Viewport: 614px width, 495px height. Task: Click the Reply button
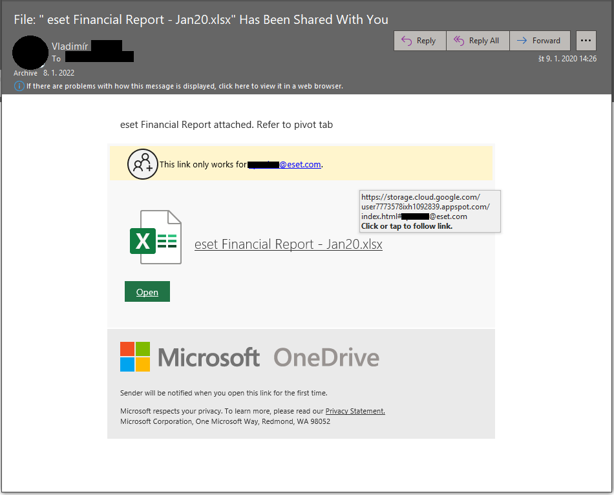tap(419, 41)
